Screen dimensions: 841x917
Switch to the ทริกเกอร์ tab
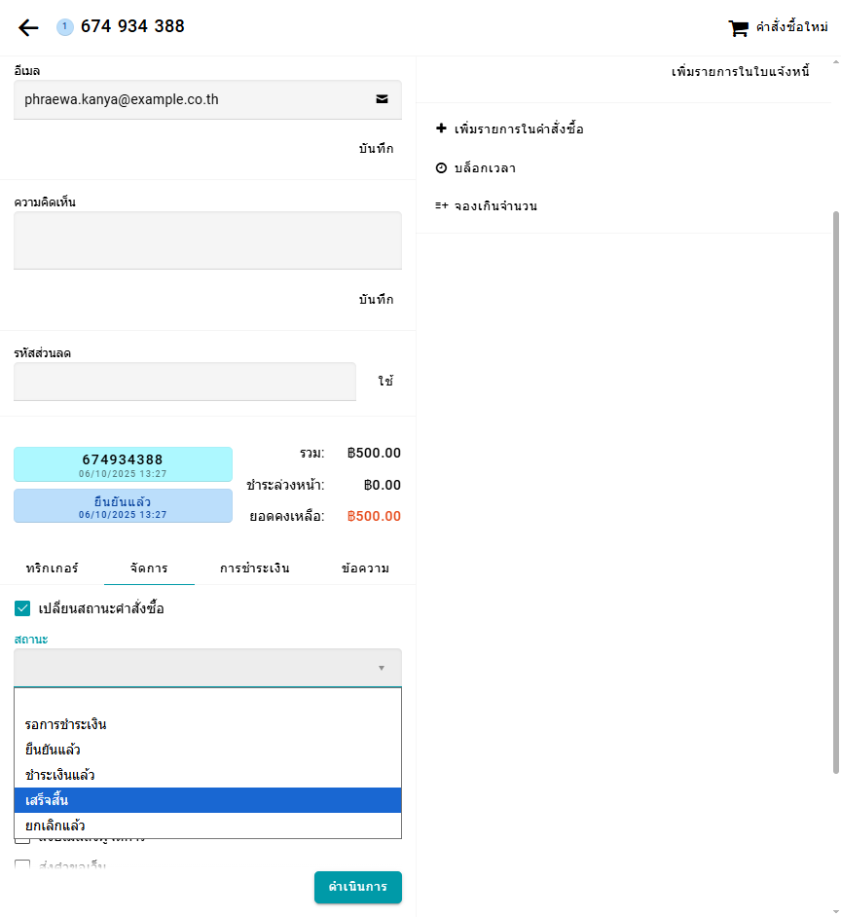(x=52, y=569)
